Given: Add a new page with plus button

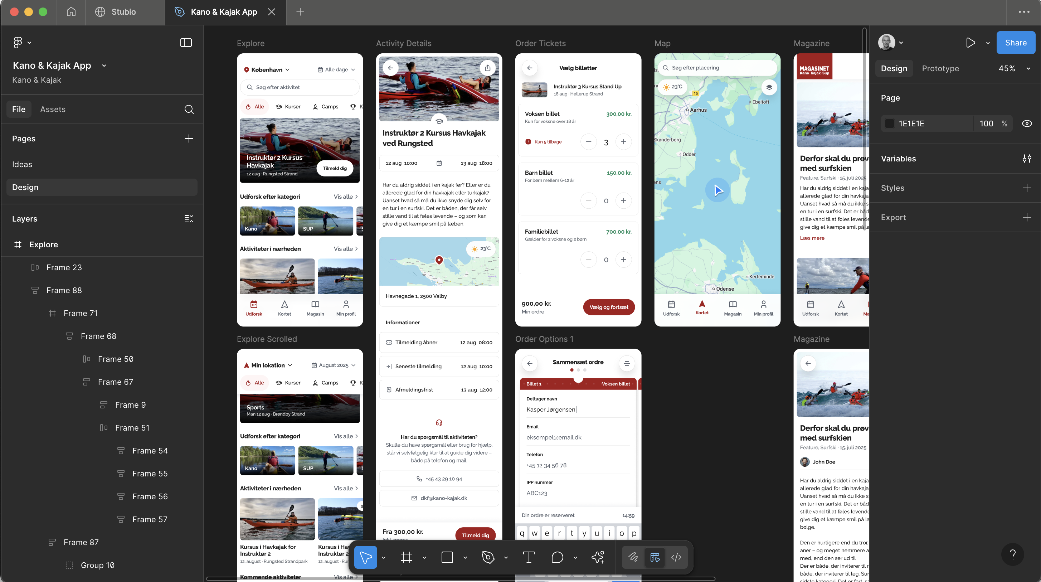Looking at the screenshot, I should point(189,139).
